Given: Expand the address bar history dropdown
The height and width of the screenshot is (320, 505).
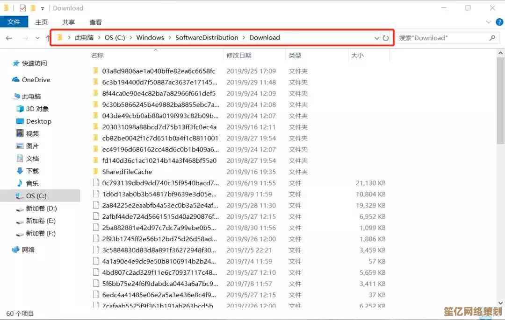Looking at the screenshot, I should coord(377,38).
